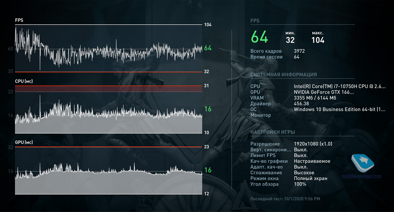Click the green 64 beside the FPS graph
The height and width of the screenshot is (212, 394).
click(208, 48)
